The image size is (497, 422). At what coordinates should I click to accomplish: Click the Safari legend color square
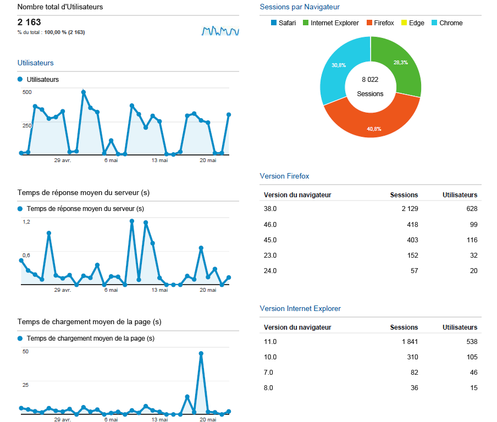pos(274,23)
